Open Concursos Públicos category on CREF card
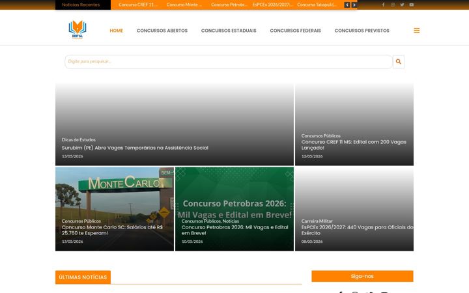 tap(320, 135)
